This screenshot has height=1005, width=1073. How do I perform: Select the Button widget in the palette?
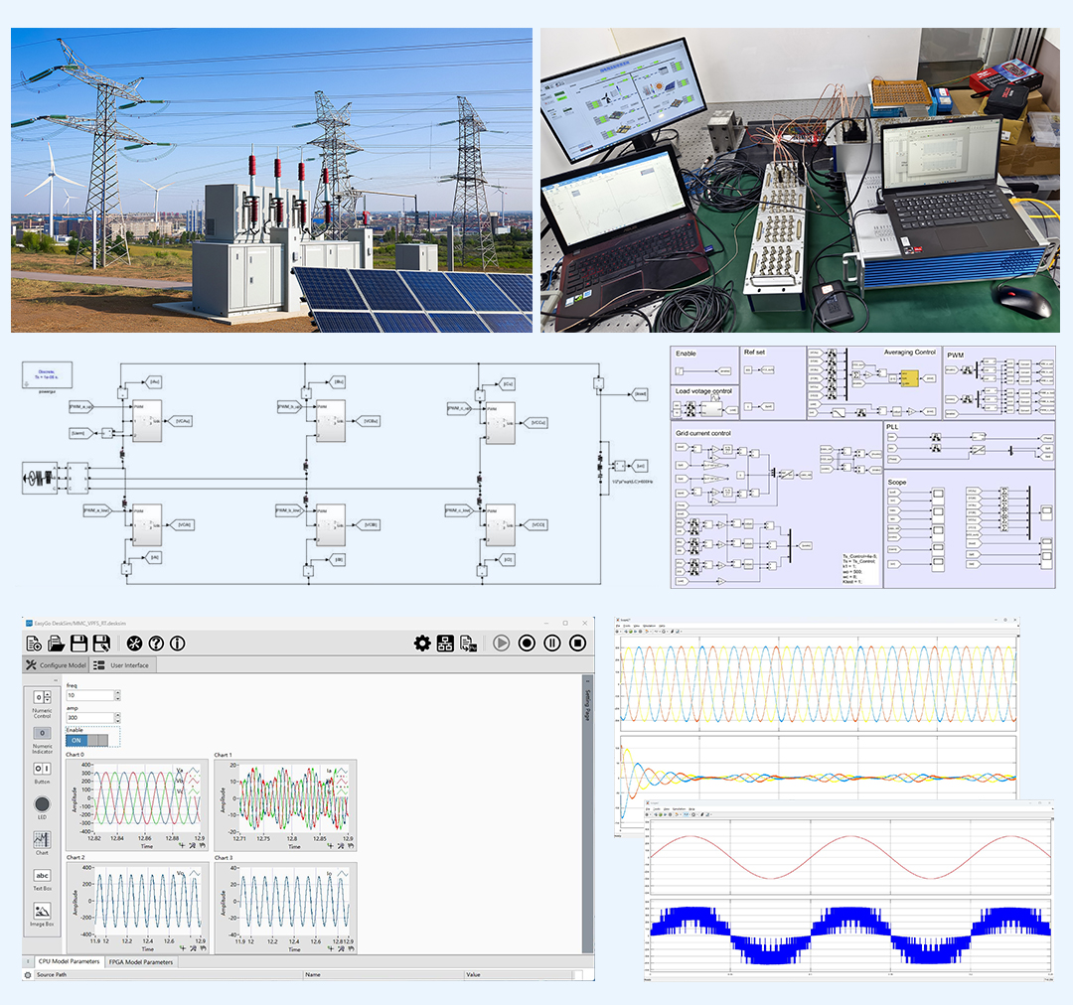(42, 773)
